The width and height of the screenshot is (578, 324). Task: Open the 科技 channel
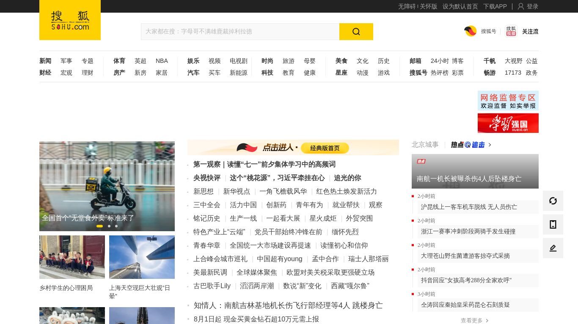pos(267,73)
